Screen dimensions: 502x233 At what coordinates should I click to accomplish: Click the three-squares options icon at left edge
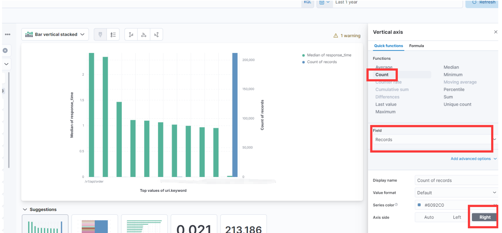coord(7,34)
